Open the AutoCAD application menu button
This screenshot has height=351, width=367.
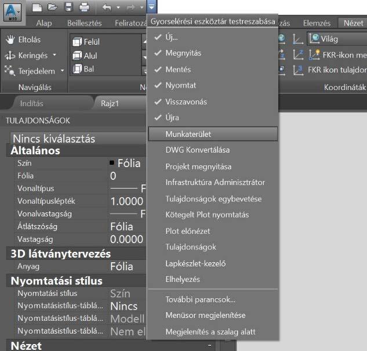(x=13, y=12)
